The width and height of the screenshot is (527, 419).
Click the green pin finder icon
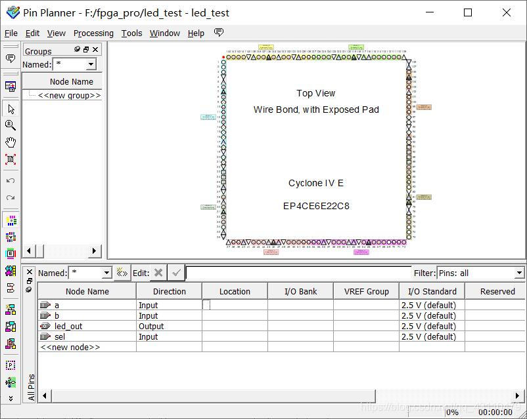11,382
